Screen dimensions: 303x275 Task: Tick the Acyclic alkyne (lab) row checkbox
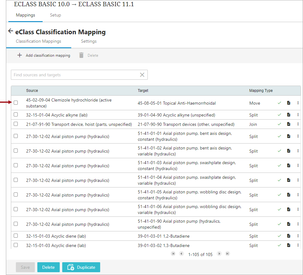(x=16, y=115)
